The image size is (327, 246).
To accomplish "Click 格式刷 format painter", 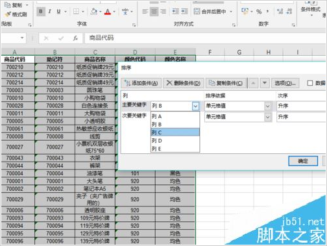I will [x=16, y=14].
